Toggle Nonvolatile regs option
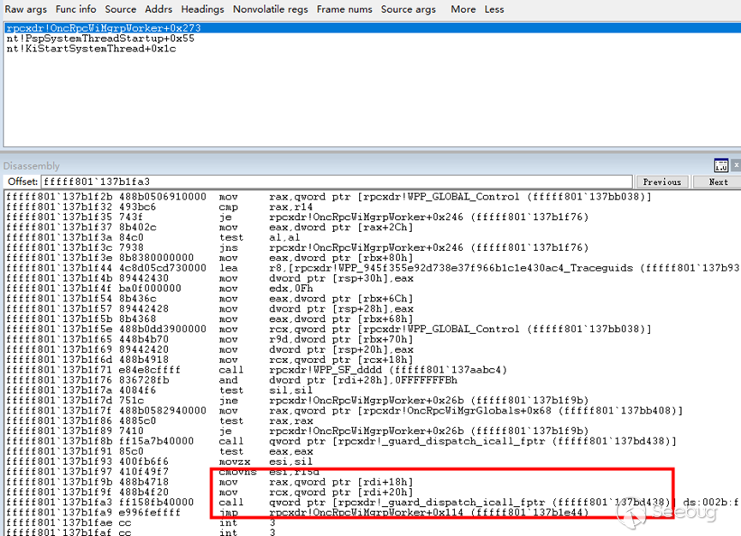Screen dimensions: 741x536 [x=271, y=9]
